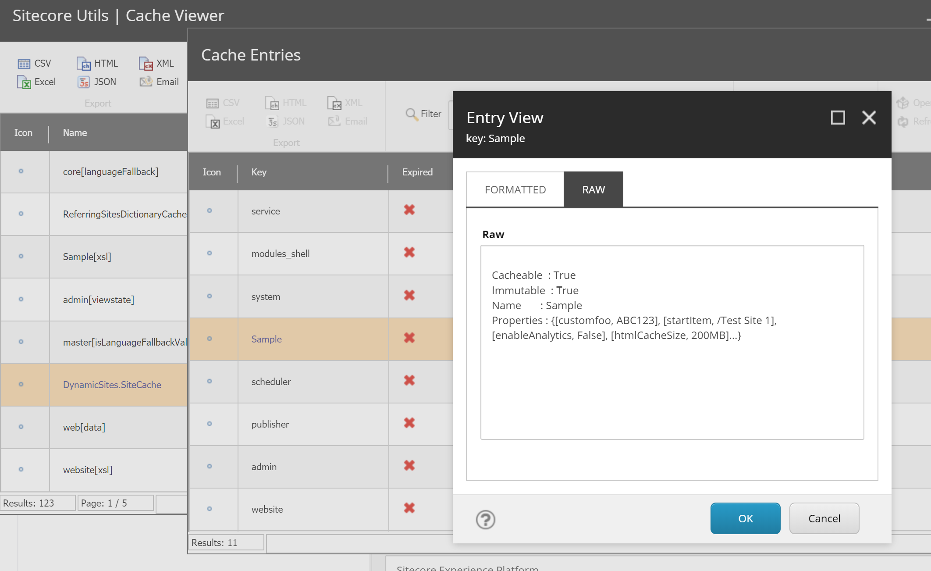Click Excel export in Cache Entries window

tap(225, 121)
